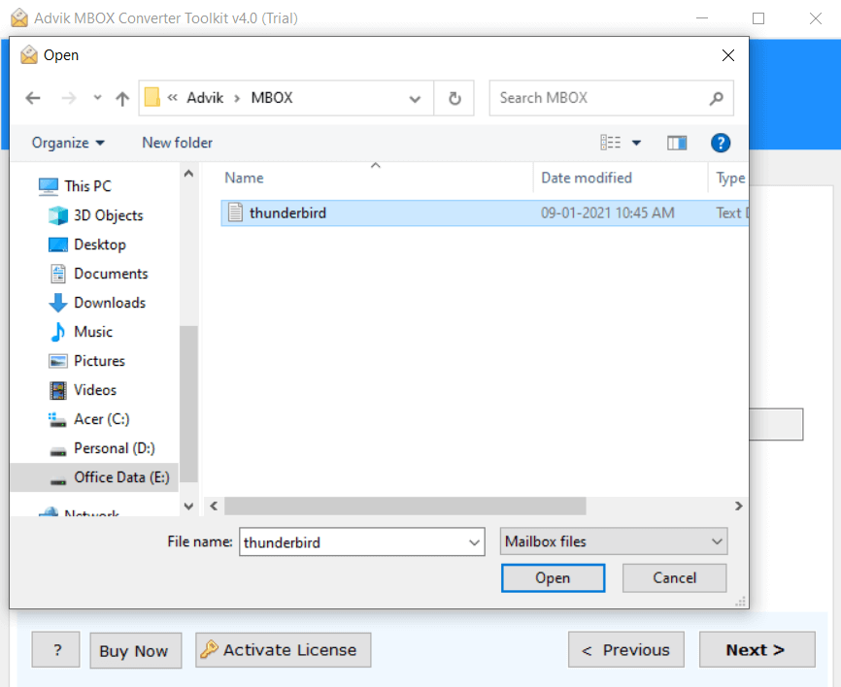
Task: Open 3D Objects folder
Action: click(95, 215)
